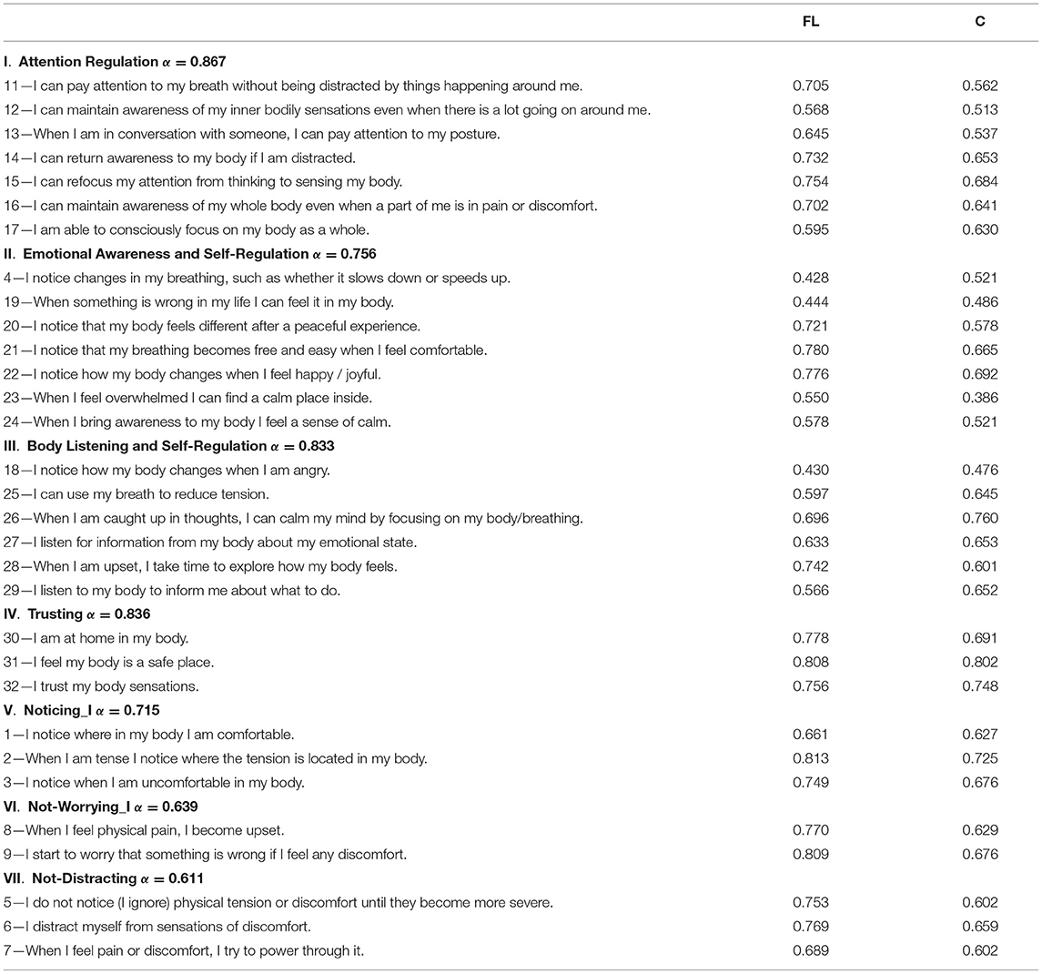The image size is (1042, 974).
Task: Select item 26 about calming my mind
Action: 293,518
